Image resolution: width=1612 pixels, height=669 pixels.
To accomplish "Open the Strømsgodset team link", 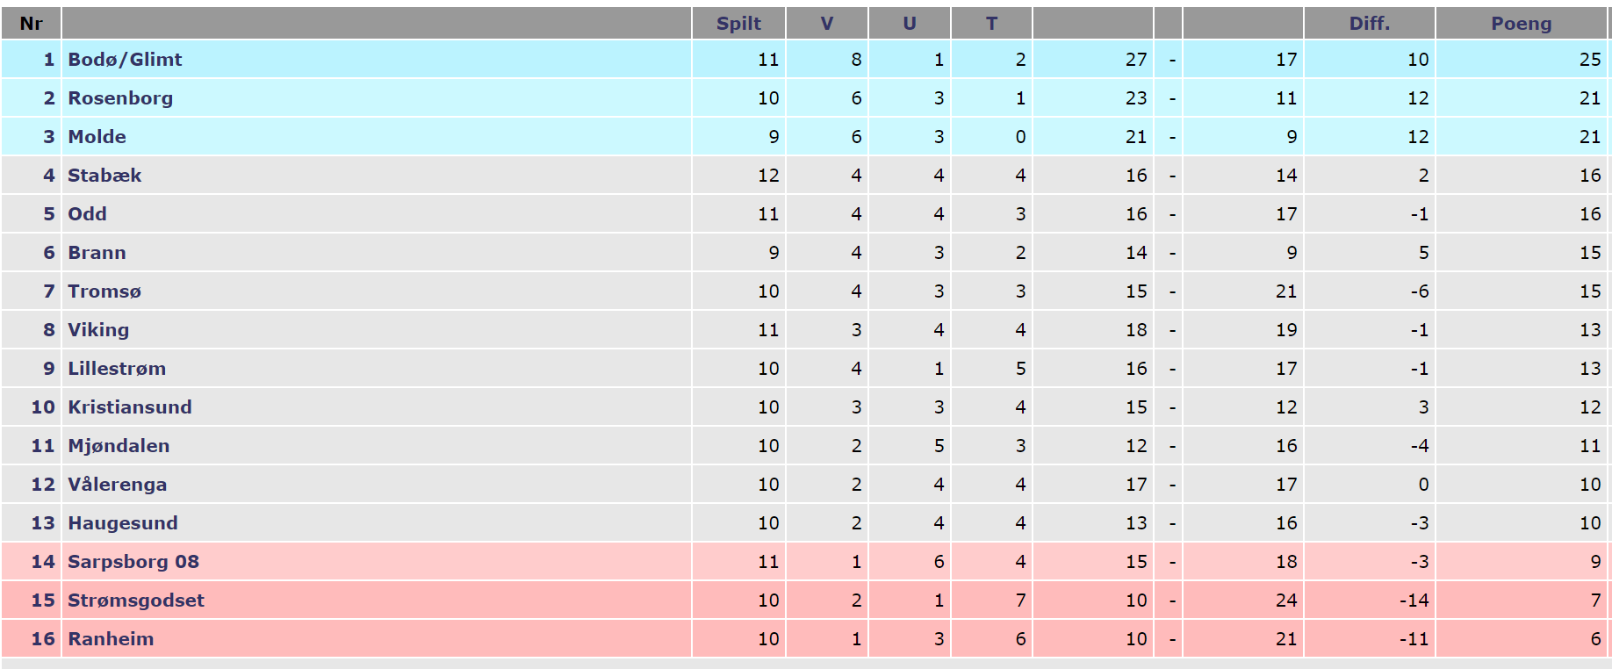I will [136, 601].
